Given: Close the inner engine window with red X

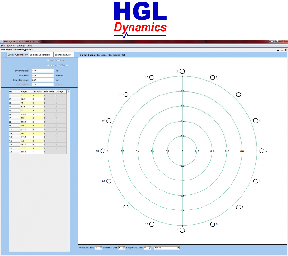Looking at the screenshot, I should (286, 50).
